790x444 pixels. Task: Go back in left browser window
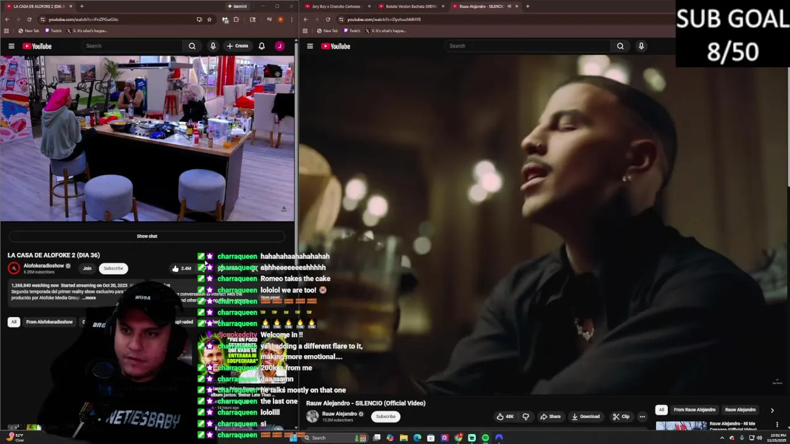[x=7, y=19]
